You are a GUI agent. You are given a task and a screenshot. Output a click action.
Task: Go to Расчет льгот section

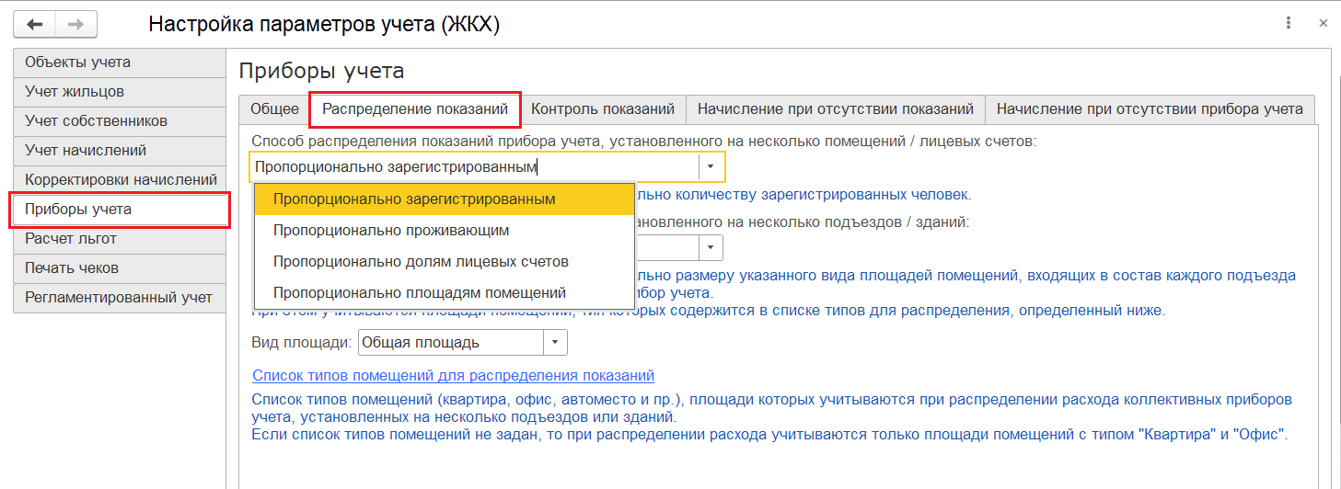119,239
